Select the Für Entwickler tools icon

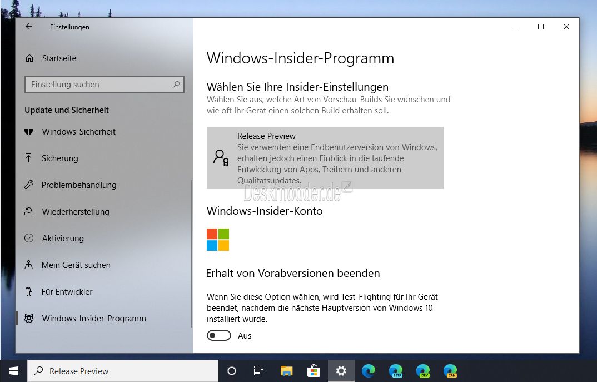[29, 291]
